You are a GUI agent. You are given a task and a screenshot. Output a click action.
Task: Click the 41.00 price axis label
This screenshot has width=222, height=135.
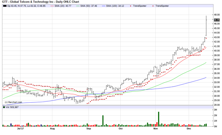217,46
